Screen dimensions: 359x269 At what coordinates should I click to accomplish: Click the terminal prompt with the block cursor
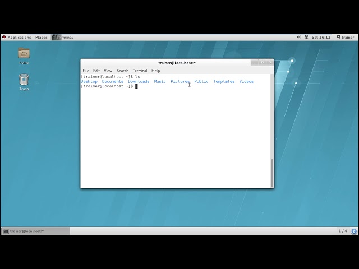click(x=109, y=86)
